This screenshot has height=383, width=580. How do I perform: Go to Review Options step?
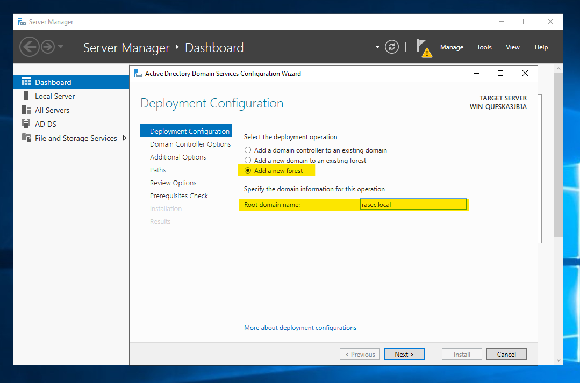click(173, 183)
